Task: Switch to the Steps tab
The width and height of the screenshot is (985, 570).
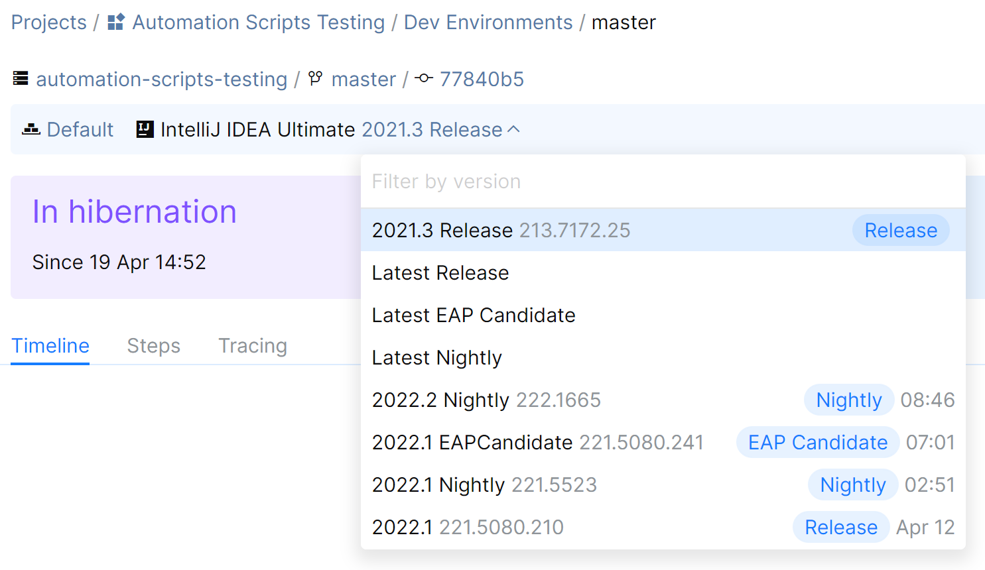Action: point(154,345)
